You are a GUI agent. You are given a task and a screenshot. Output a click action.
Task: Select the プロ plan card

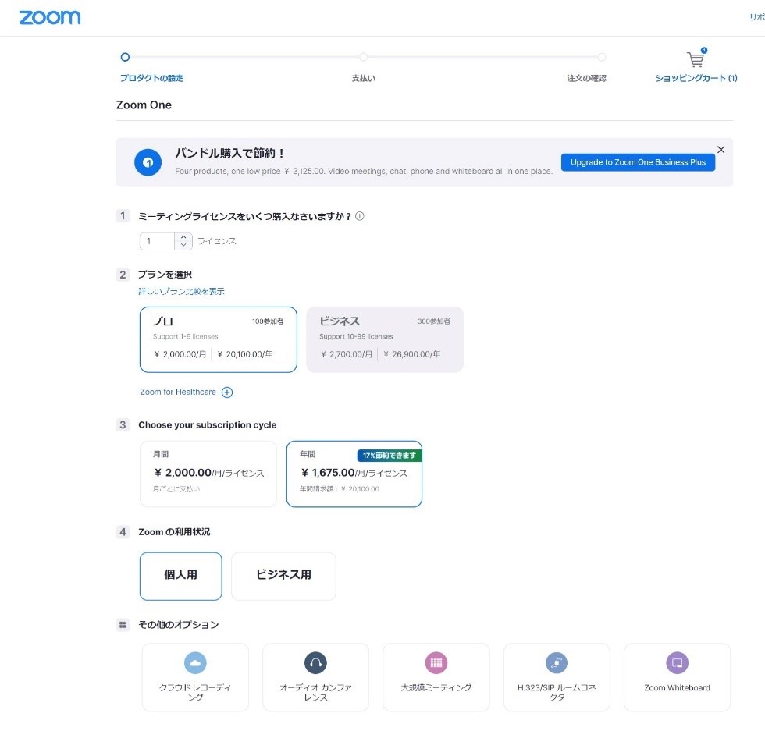coord(218,339)
